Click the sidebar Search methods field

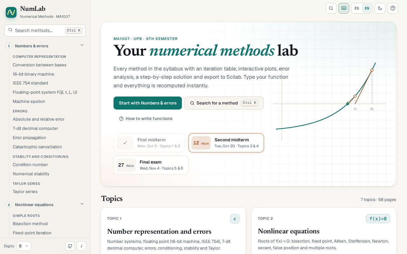(45, 30)
